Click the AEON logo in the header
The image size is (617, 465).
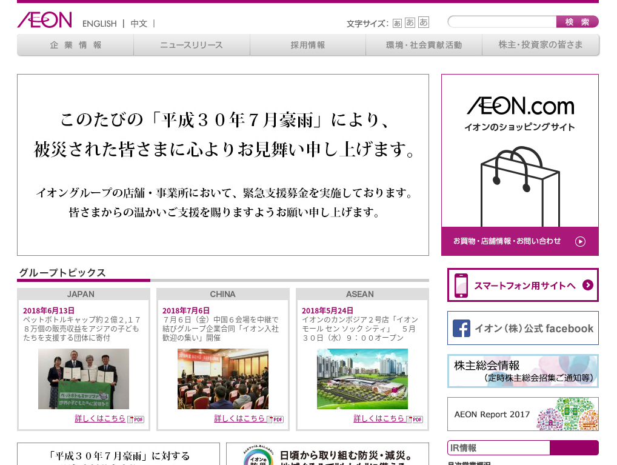(44, 19)
